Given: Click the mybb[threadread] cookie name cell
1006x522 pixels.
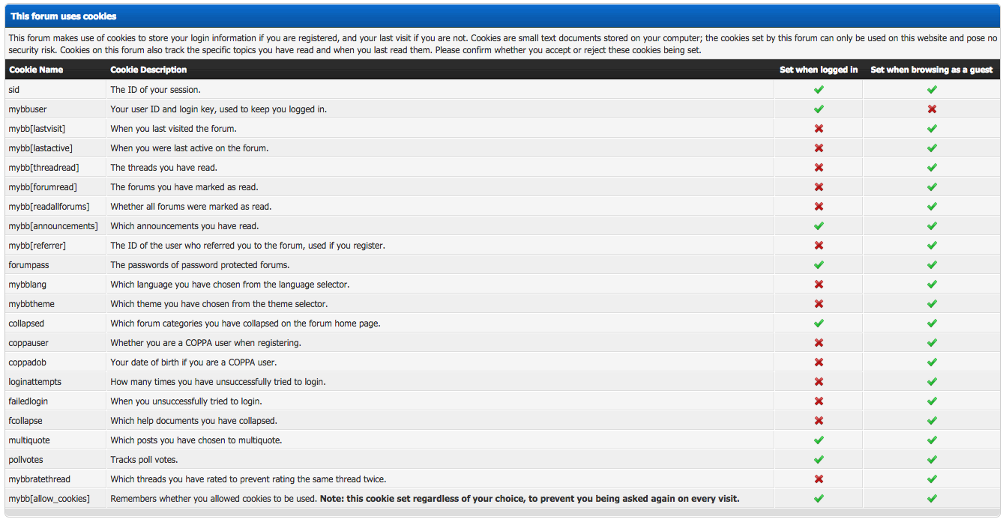Looking at the screenshot, I should pyautogui.click(x=43, y=168).
